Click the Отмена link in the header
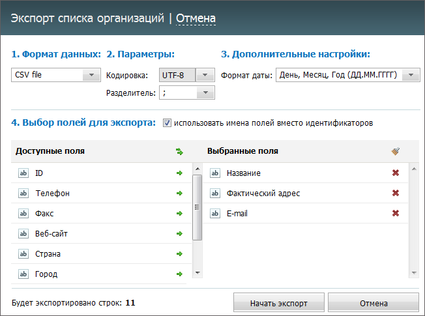Viewport: 425px width, 316px height. [x=196, y=18]
